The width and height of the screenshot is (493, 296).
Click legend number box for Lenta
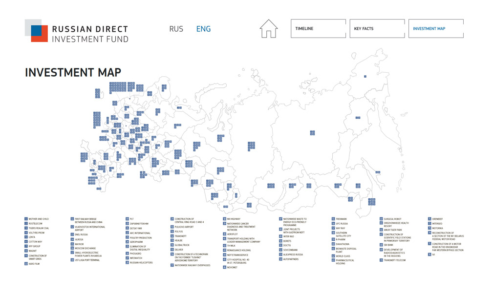26,237
